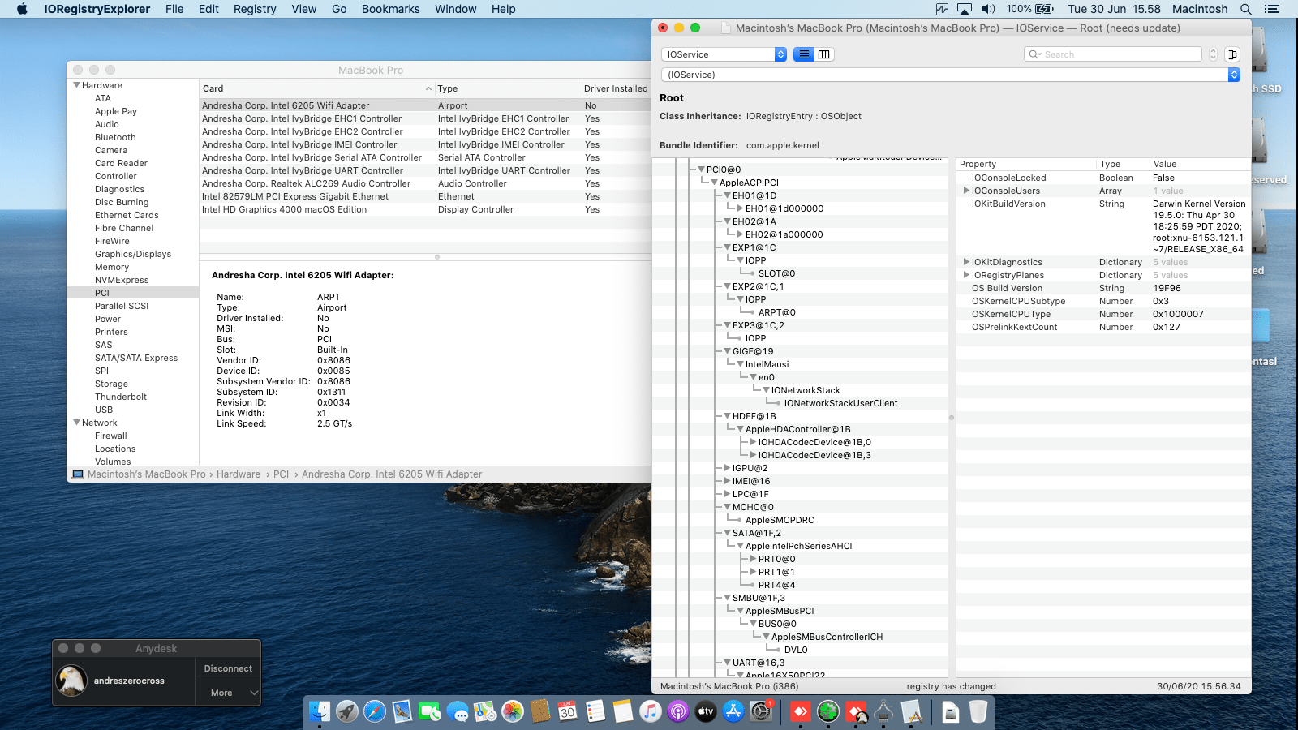This screenshot has width=1298, height=730.
Task: Open the Photos app from Dock
Action: [513, 712]
